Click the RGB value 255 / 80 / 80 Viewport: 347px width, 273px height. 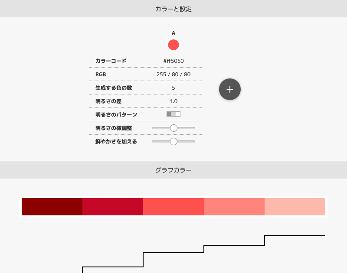coord(173,74)
